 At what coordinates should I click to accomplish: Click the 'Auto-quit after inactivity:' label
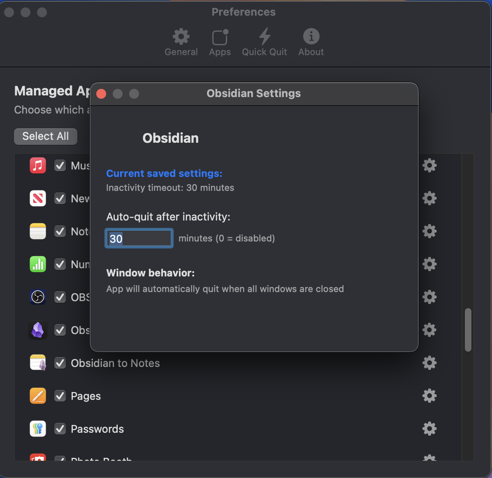tap(168, 217)
